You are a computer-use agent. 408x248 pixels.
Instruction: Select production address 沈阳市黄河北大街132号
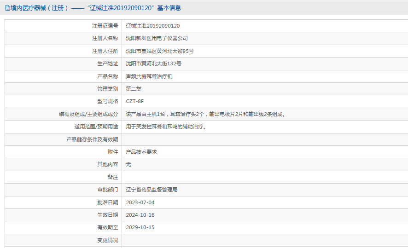[153, 63]
